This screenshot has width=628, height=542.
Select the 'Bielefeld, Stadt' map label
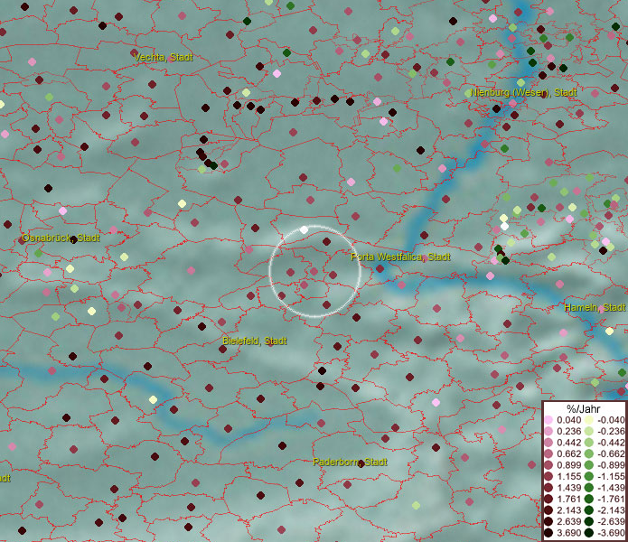point(255,341)
